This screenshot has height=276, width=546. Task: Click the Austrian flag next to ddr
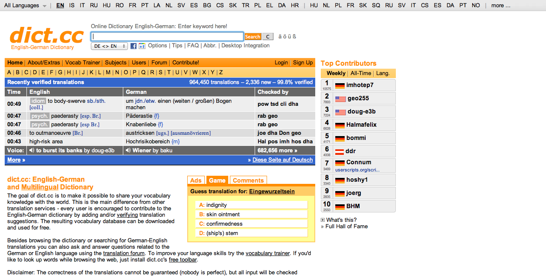click(340, 151)
